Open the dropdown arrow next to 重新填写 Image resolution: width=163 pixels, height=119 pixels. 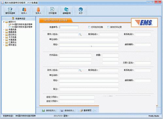point(95,111)
